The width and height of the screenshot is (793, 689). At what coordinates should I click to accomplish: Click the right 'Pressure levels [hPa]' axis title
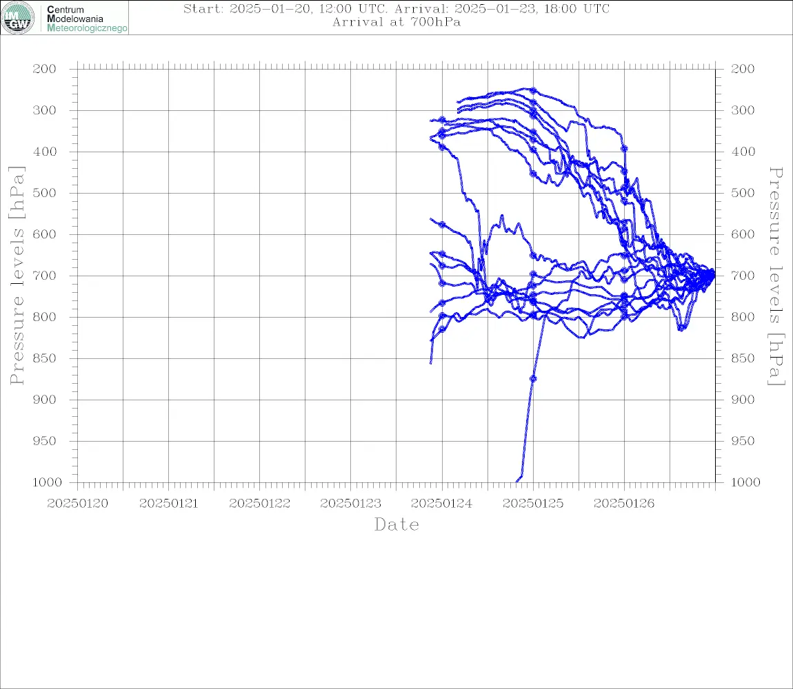tap(776, 276)
